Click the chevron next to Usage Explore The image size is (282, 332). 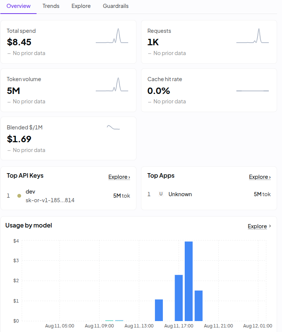pos(270,226)
